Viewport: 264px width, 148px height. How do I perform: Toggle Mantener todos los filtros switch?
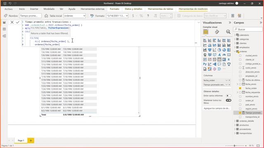click(228, 100)
